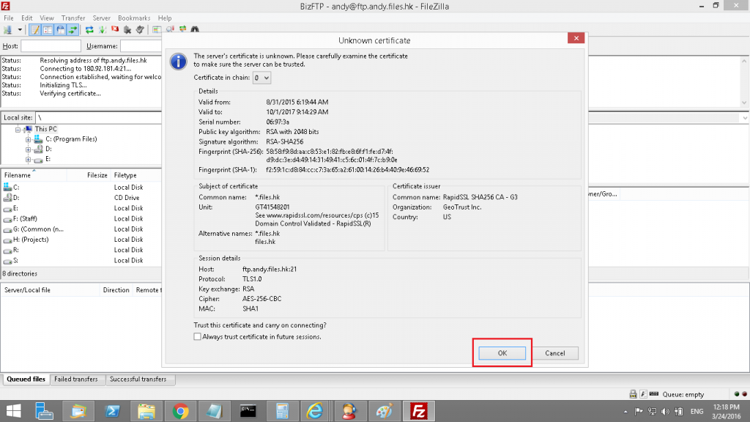The height and width of the screenshot is (422, 750).
Task: Click message log scrollbar down arrow
Action: click(744, 103)
